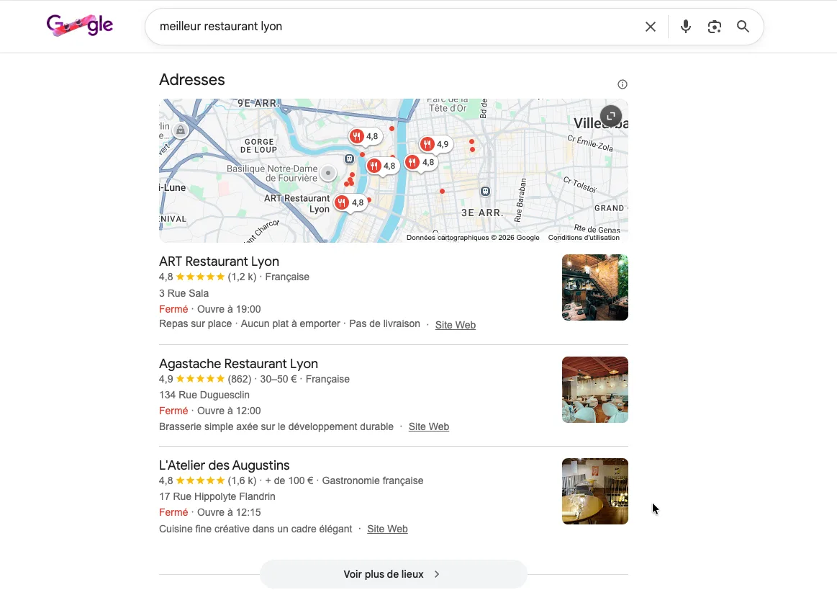Click the Adresses section heading
The height and width of the screenshot is (608, 837).
pos(192,80)
